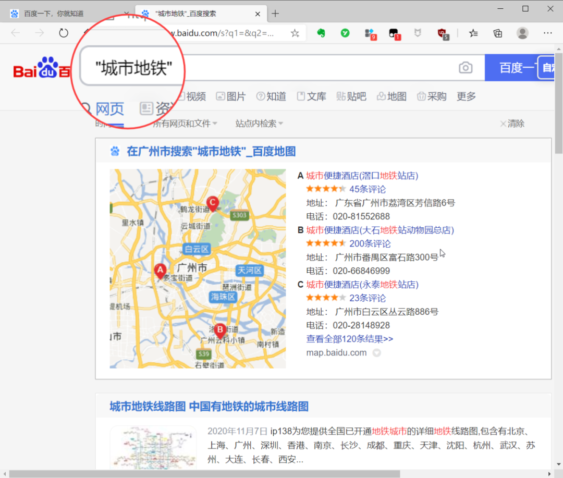Go back with the back arrow
This screenshot has height=478, width=563.
[16, 33]
